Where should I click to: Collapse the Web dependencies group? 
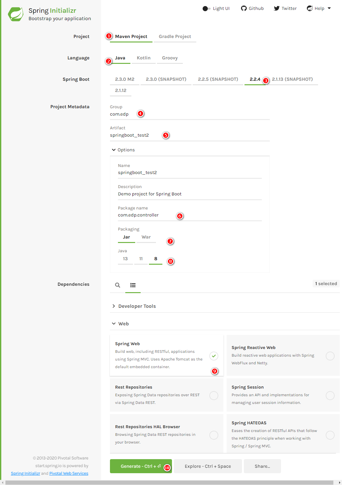coord(120,323)
